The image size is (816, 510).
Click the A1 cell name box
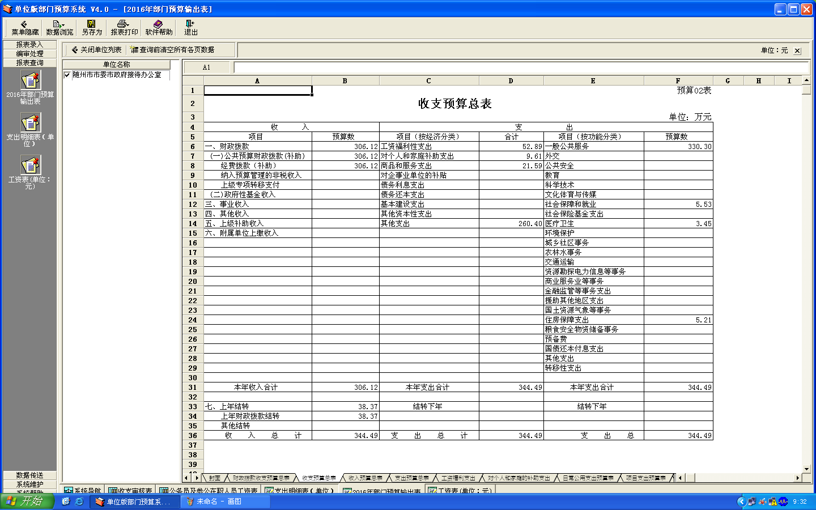coord(207,67)
